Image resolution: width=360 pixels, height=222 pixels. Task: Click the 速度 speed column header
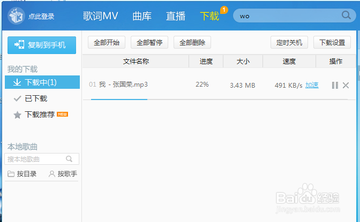pos(289,61)
